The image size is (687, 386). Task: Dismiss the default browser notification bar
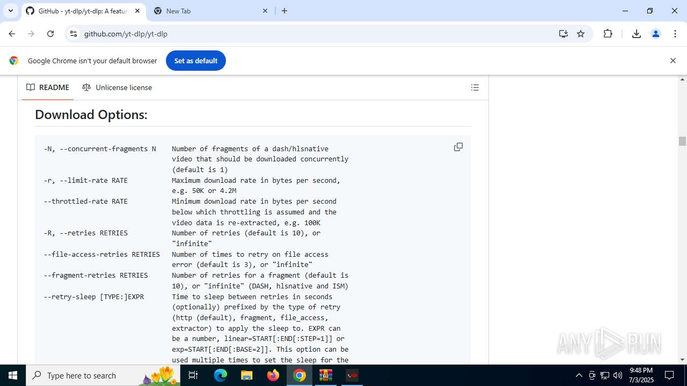click(x=673, y=61)
